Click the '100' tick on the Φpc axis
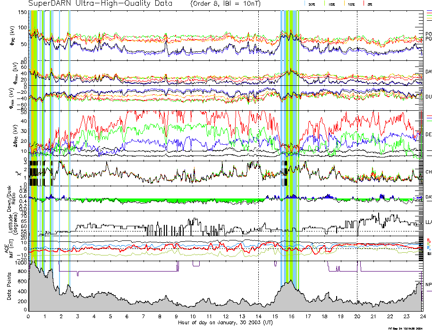Screen dimensions: 432x330 (23, 27)
